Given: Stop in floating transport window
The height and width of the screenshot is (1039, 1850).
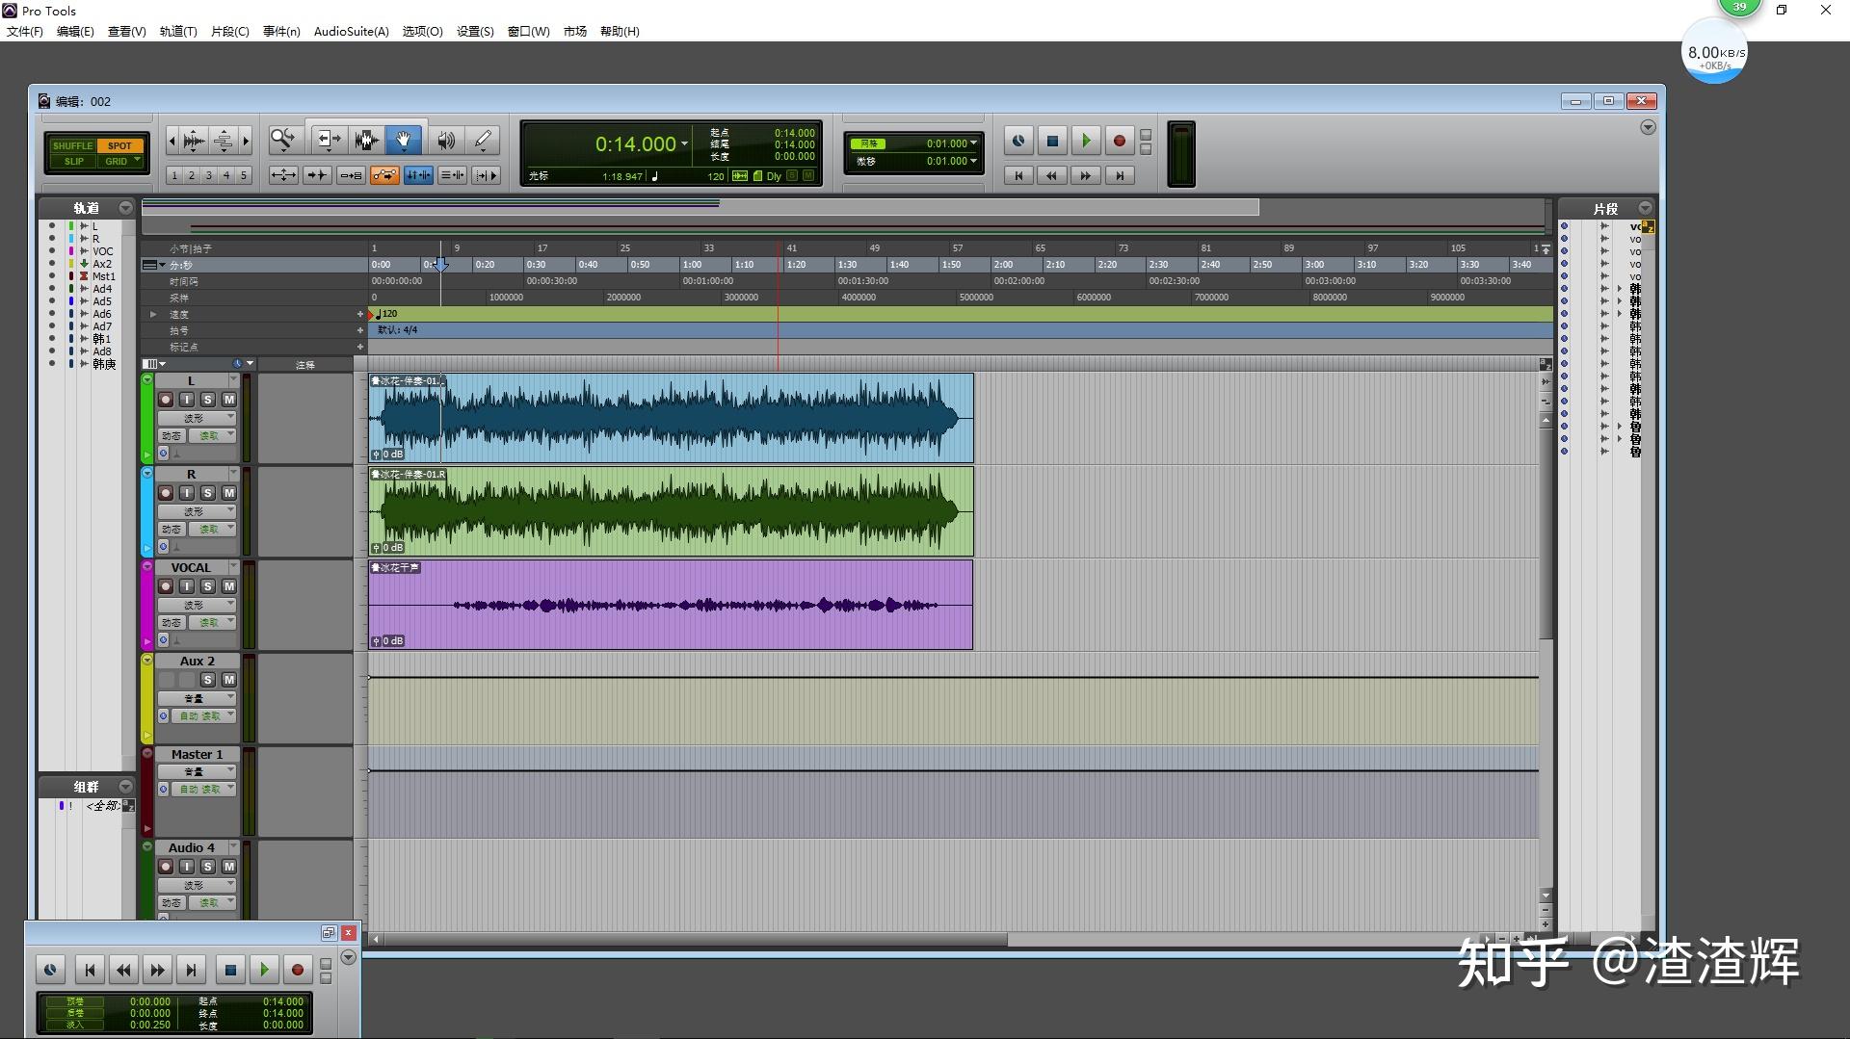Looking at the screenshot, I should [x=230, y=970].
